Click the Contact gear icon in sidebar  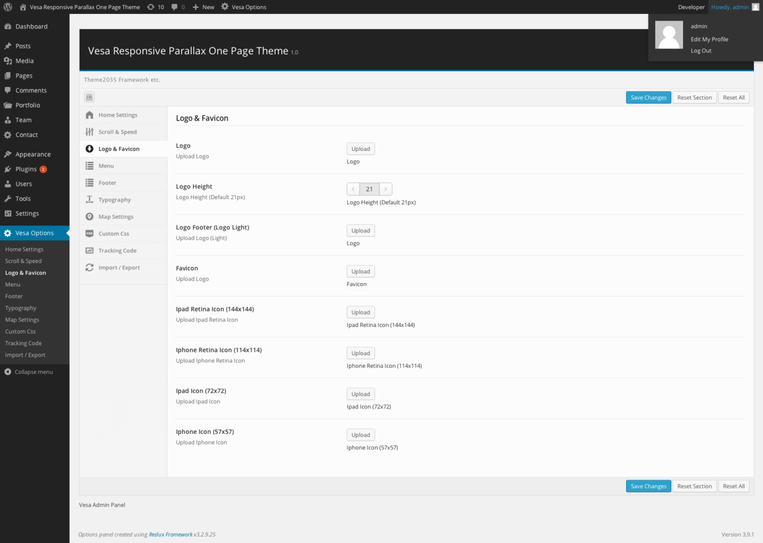click(x=8, y=135)
